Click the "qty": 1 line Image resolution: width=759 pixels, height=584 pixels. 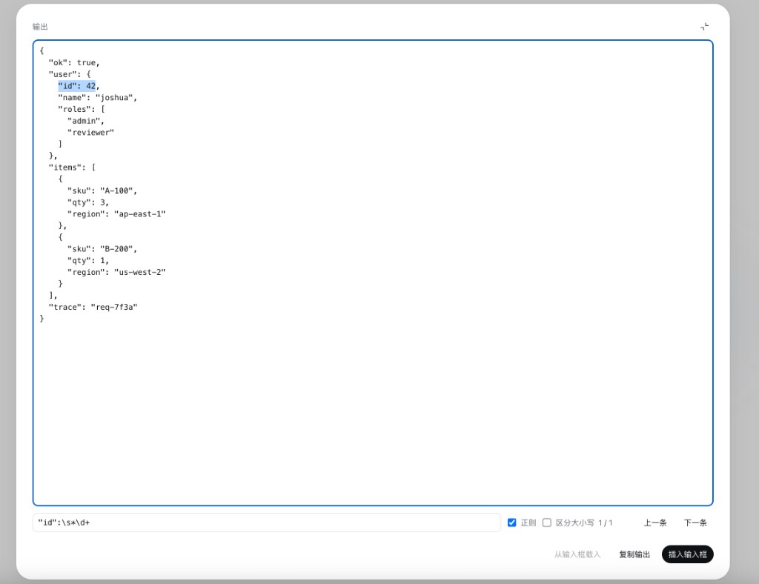pos(88,260)
